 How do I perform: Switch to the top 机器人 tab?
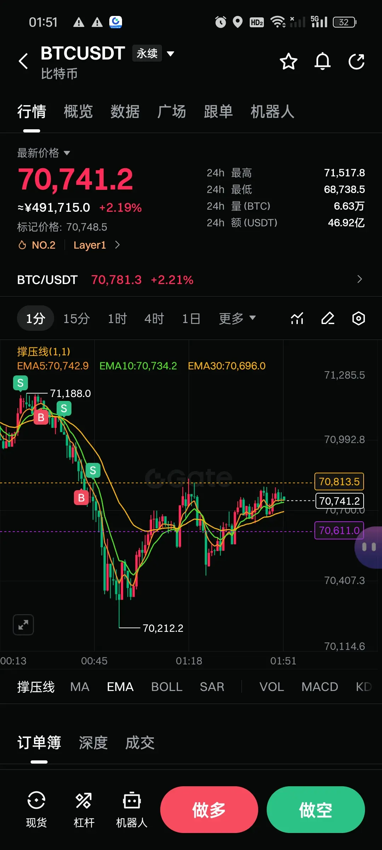pyautogui.click(x=272, y=112)
